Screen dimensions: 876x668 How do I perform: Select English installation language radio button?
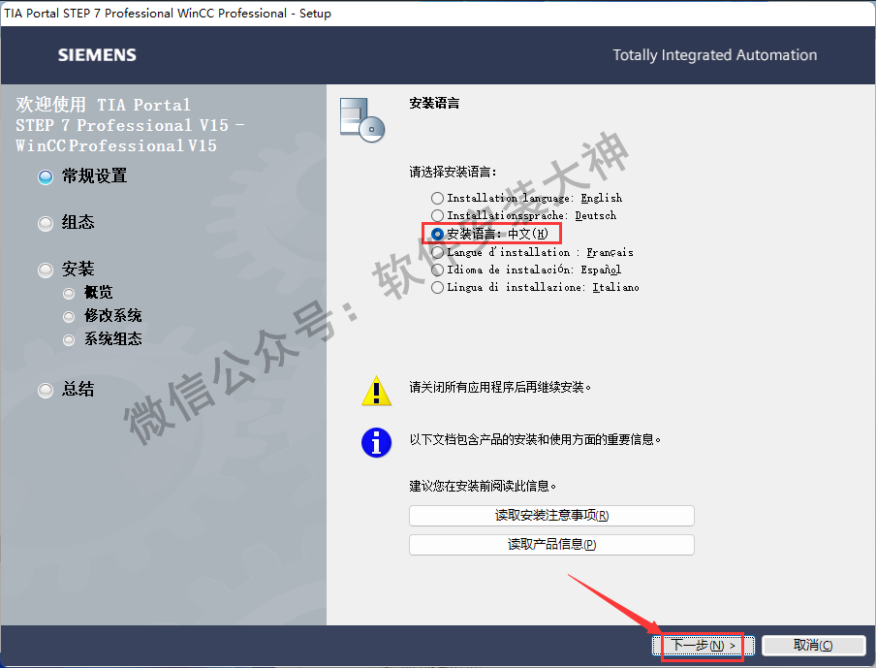(x=437, y=199)
